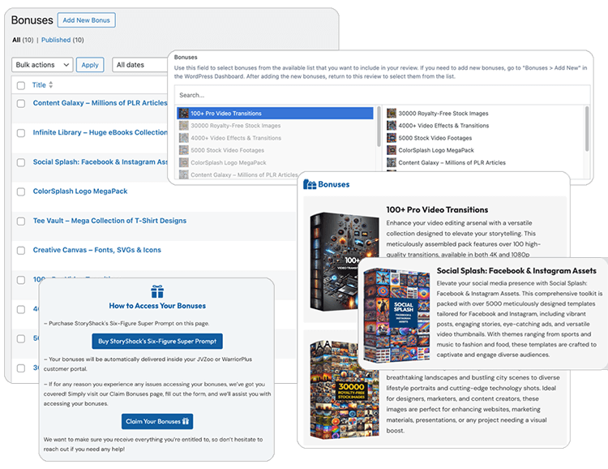
Task: Open Content Galaxy – Millions of PLR Articles
Action: coord(100,103)
